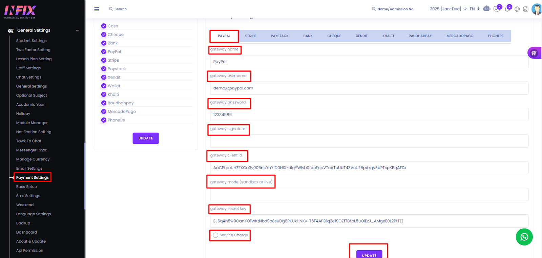This screenshot has height=258, width=542.
Task: Toggle the hamburger sidebar menu
Action: tap(97, 9)
